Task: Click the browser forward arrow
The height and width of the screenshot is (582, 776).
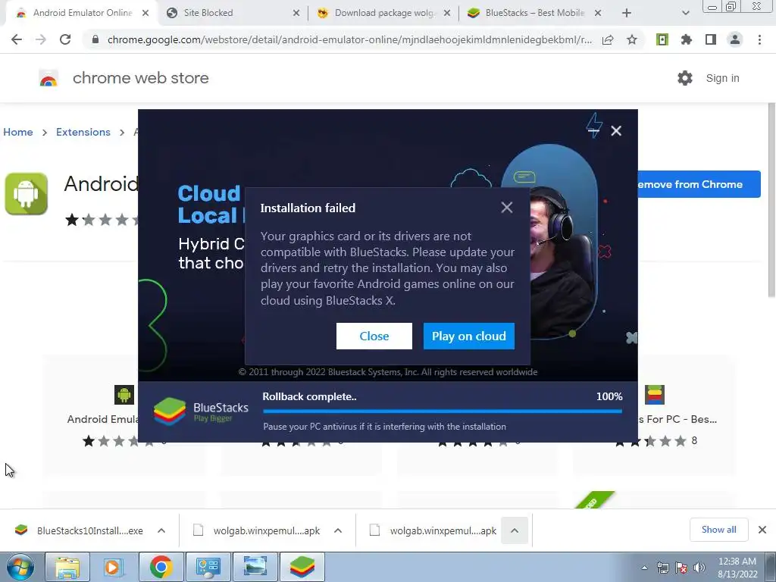Action: click(41, 39)
